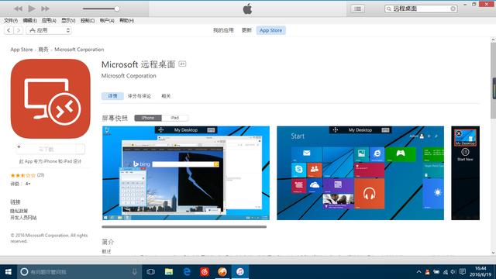Start playback with the play button
Screen dimensions: 496x279
coord(32,9)
